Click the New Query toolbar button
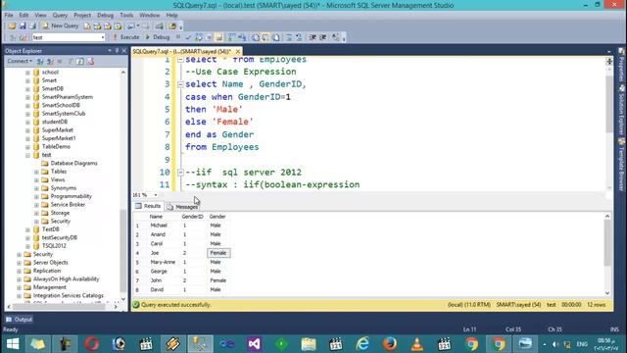Viewport: 627px width, 353px height. click(x=61, y=26)
